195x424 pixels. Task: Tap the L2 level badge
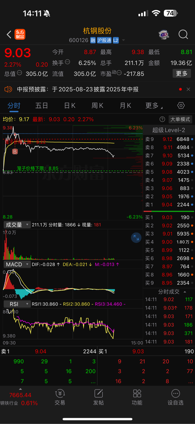(x=116, y=40)
